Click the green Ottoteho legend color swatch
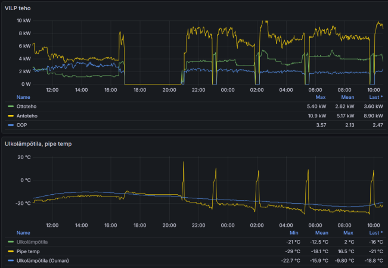388x268 pixels. [10, 106]
